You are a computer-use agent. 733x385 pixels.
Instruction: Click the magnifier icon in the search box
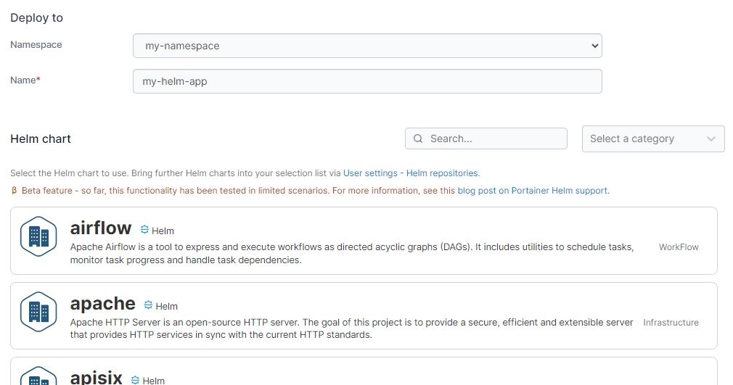tap(418, 138)
